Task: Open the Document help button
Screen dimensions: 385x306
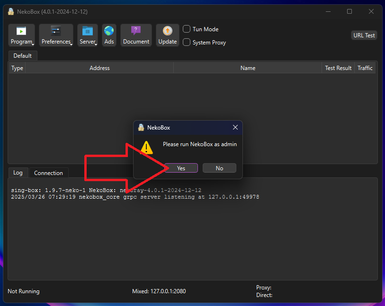Action: point(136,35)
